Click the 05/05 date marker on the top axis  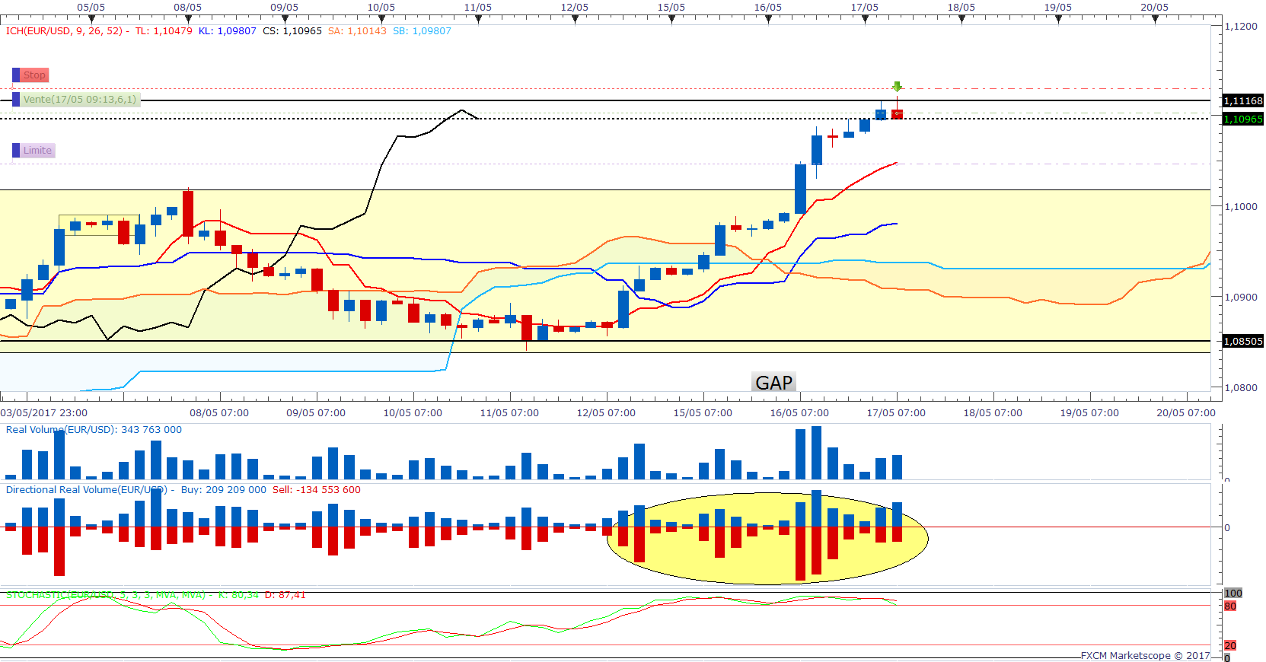[x=91, y=8]
